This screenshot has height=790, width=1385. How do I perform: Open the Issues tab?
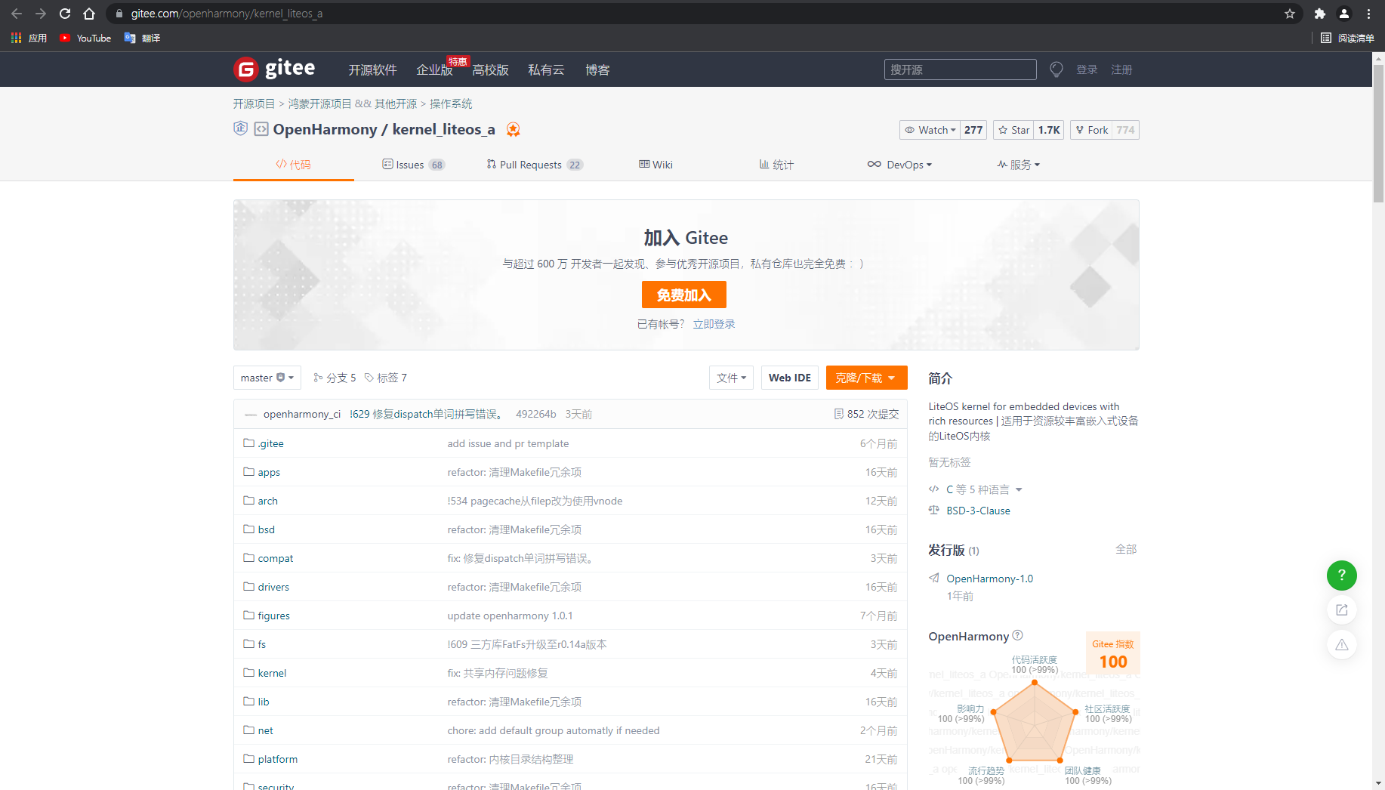[414, 165]
